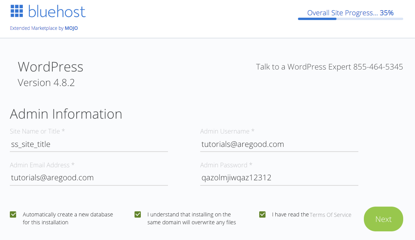
Task: Open the Extended Marketplace by MOJO link
Action: click(x=44, y=28)
